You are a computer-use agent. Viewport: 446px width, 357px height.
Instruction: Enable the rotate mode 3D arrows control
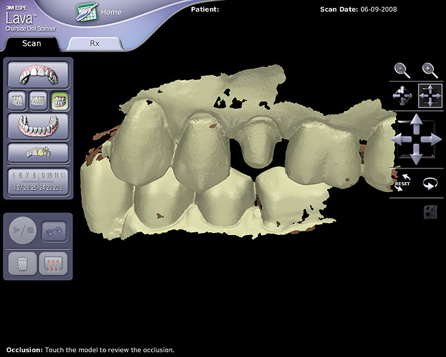pos(402,97)
